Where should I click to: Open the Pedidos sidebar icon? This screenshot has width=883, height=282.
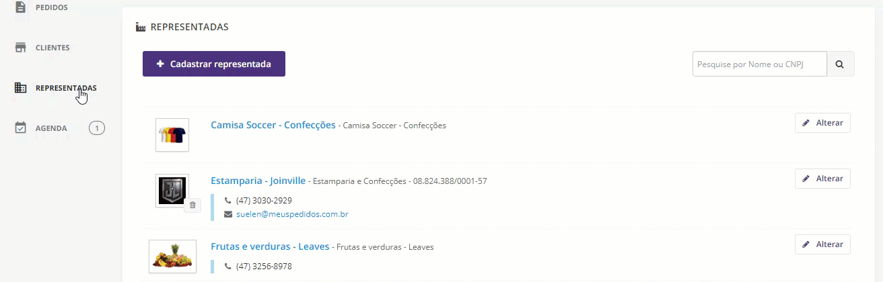click(21, 7)
